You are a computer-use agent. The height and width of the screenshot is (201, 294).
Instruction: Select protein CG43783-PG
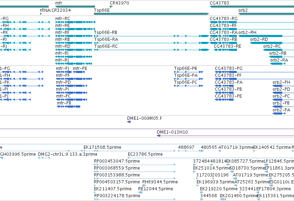tap(254, 72)
